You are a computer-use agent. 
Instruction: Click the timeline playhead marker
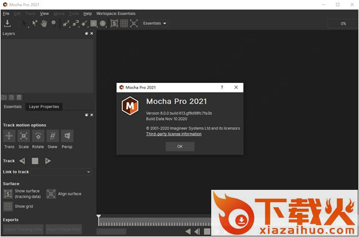[99, 216]
